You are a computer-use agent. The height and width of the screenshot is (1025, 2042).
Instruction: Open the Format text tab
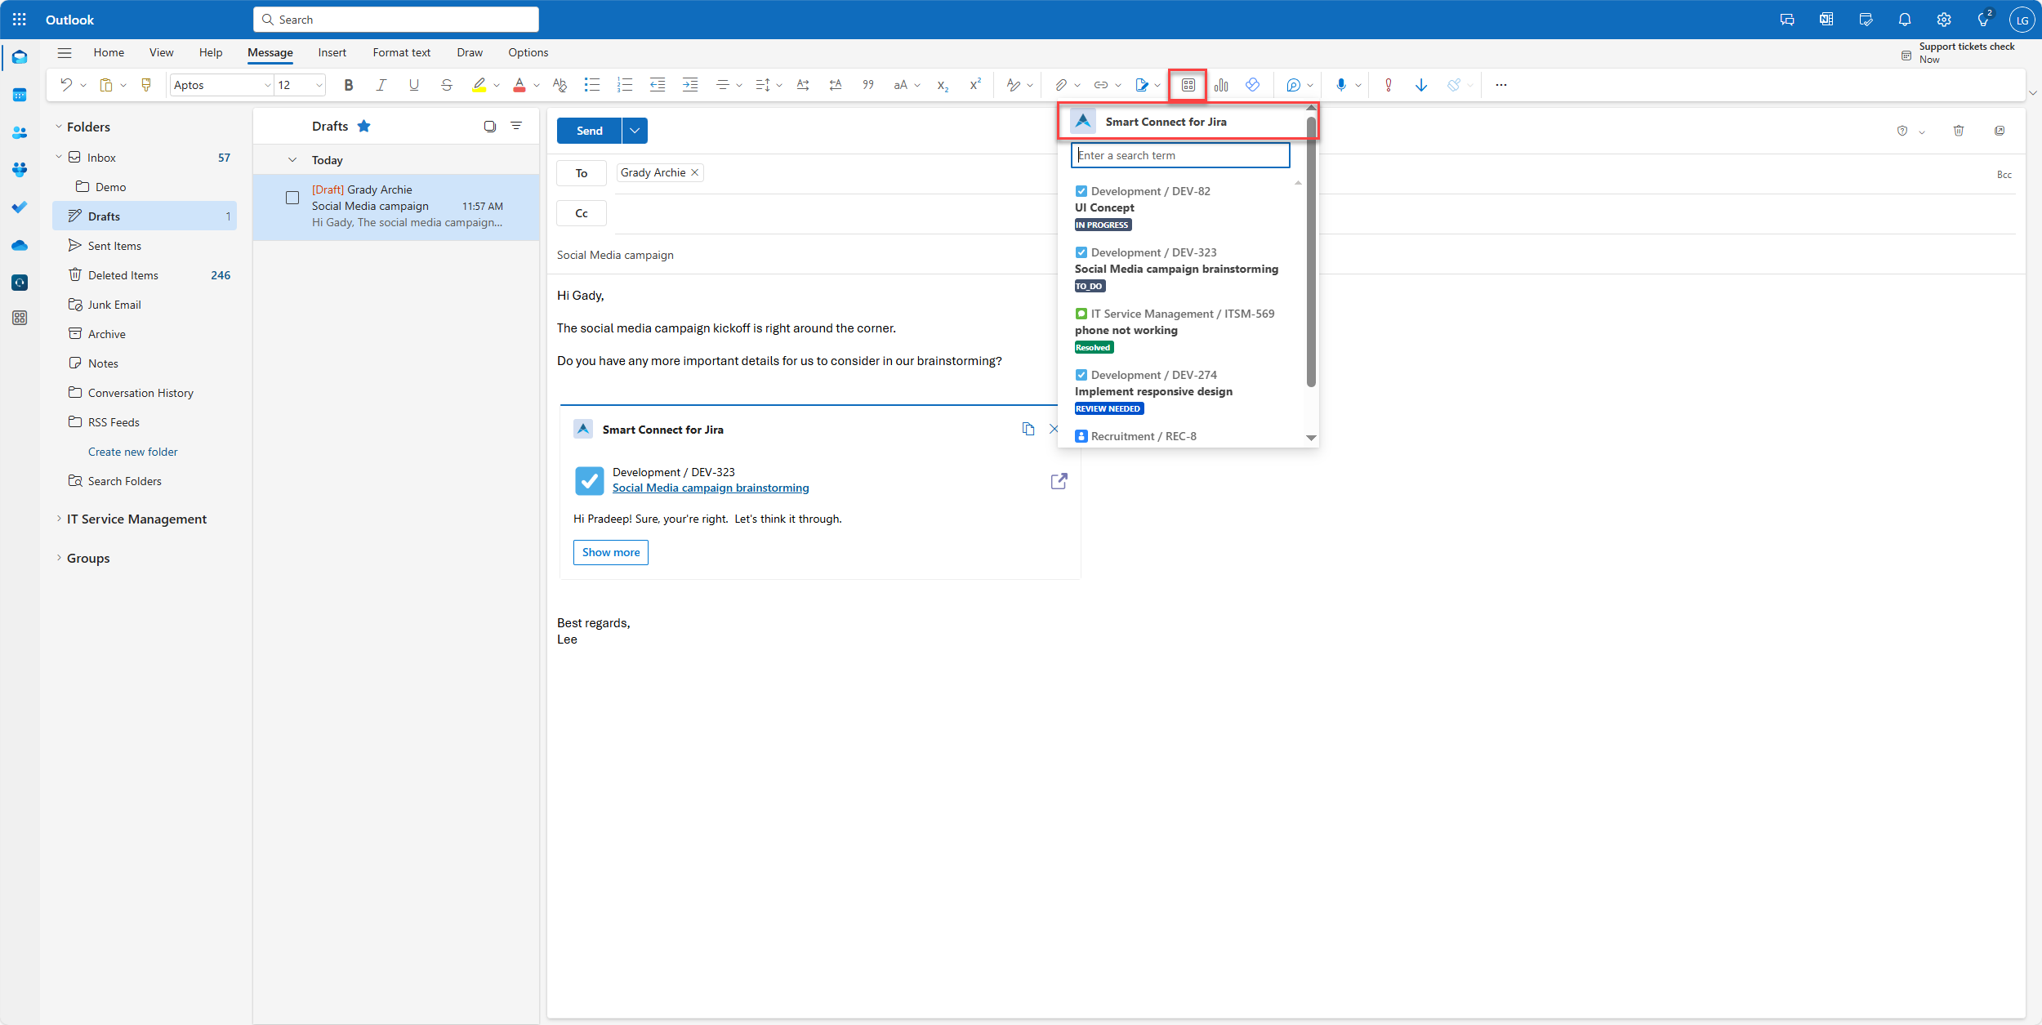pos(401,52)
